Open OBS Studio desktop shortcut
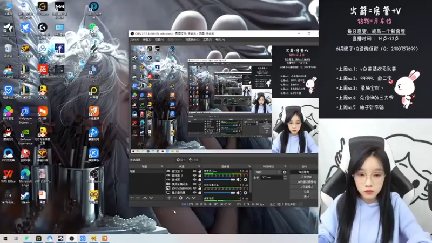Viewport: 432px width, 243px height. click(93, 177)
